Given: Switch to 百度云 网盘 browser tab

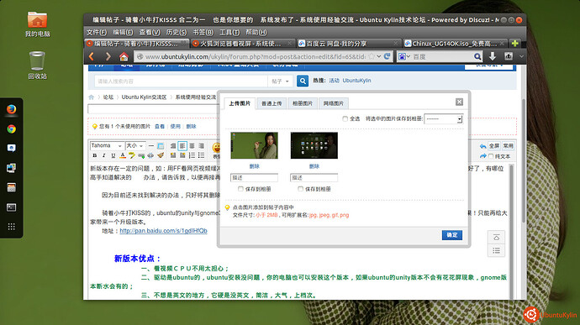Looking at the screenshot, I should tap(349, 44).
